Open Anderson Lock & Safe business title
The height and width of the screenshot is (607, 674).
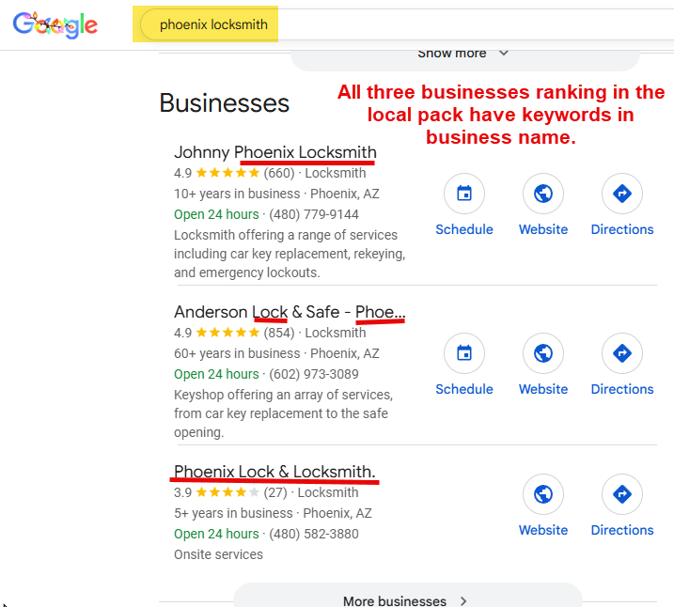click(x=289, y=312)
